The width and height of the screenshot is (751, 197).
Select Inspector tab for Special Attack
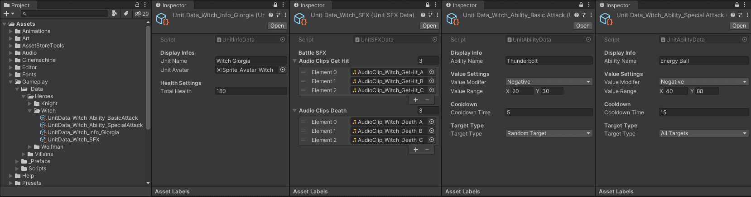click(615, 5)
